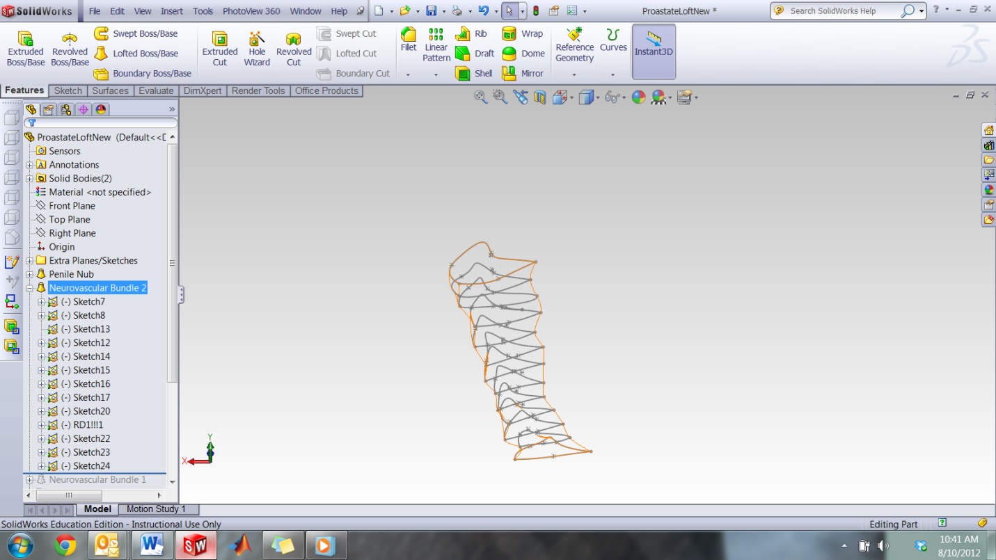Apply the Fillet tool
This screenshot has width=996, height=560.
(x=409, y=40)
